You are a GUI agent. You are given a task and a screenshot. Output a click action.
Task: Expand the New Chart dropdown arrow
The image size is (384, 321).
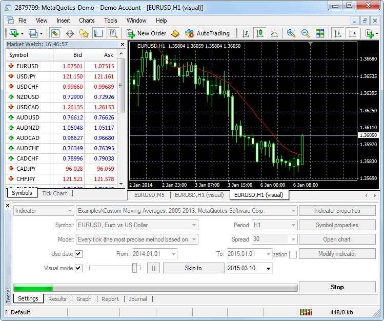click(22, 33)
